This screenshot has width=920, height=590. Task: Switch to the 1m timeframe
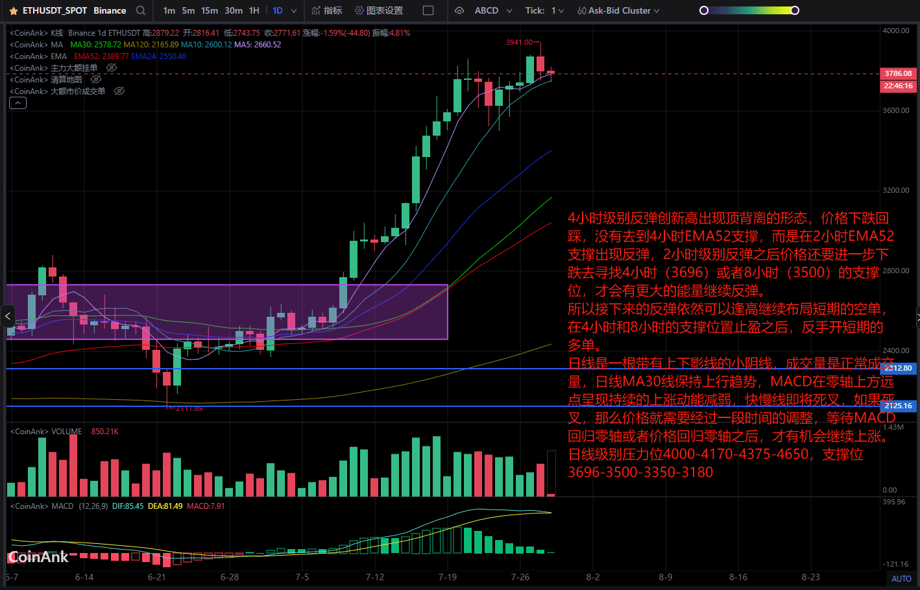click(x=169, y=10)
